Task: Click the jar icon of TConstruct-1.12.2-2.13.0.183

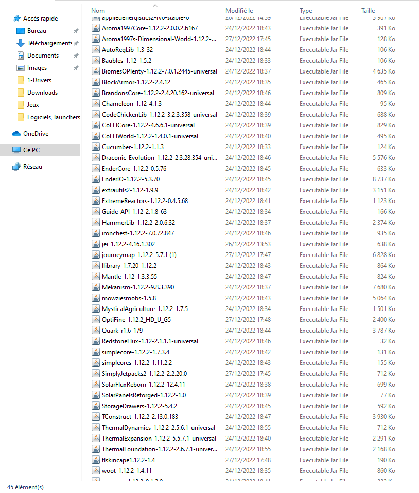Action: 96,416
